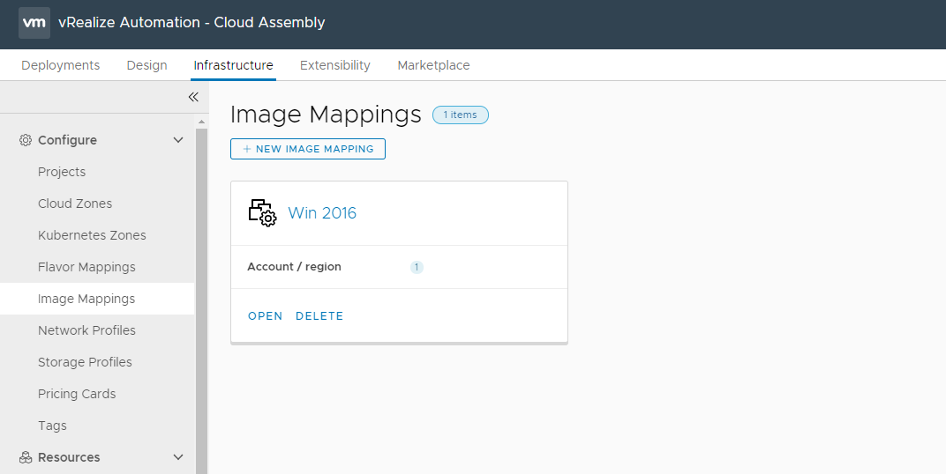Click the VMware logo icon

click(34, 23)
